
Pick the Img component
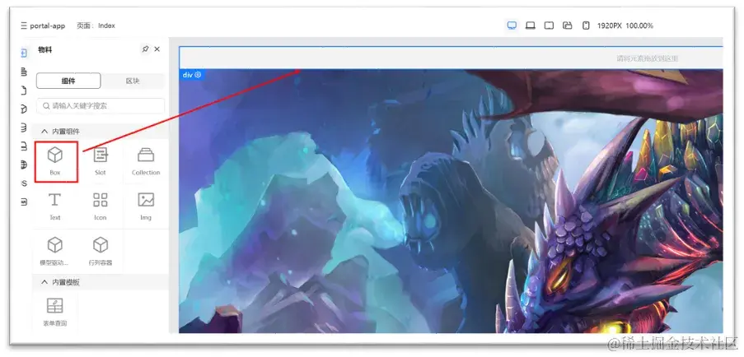click(x=146, y=206)
